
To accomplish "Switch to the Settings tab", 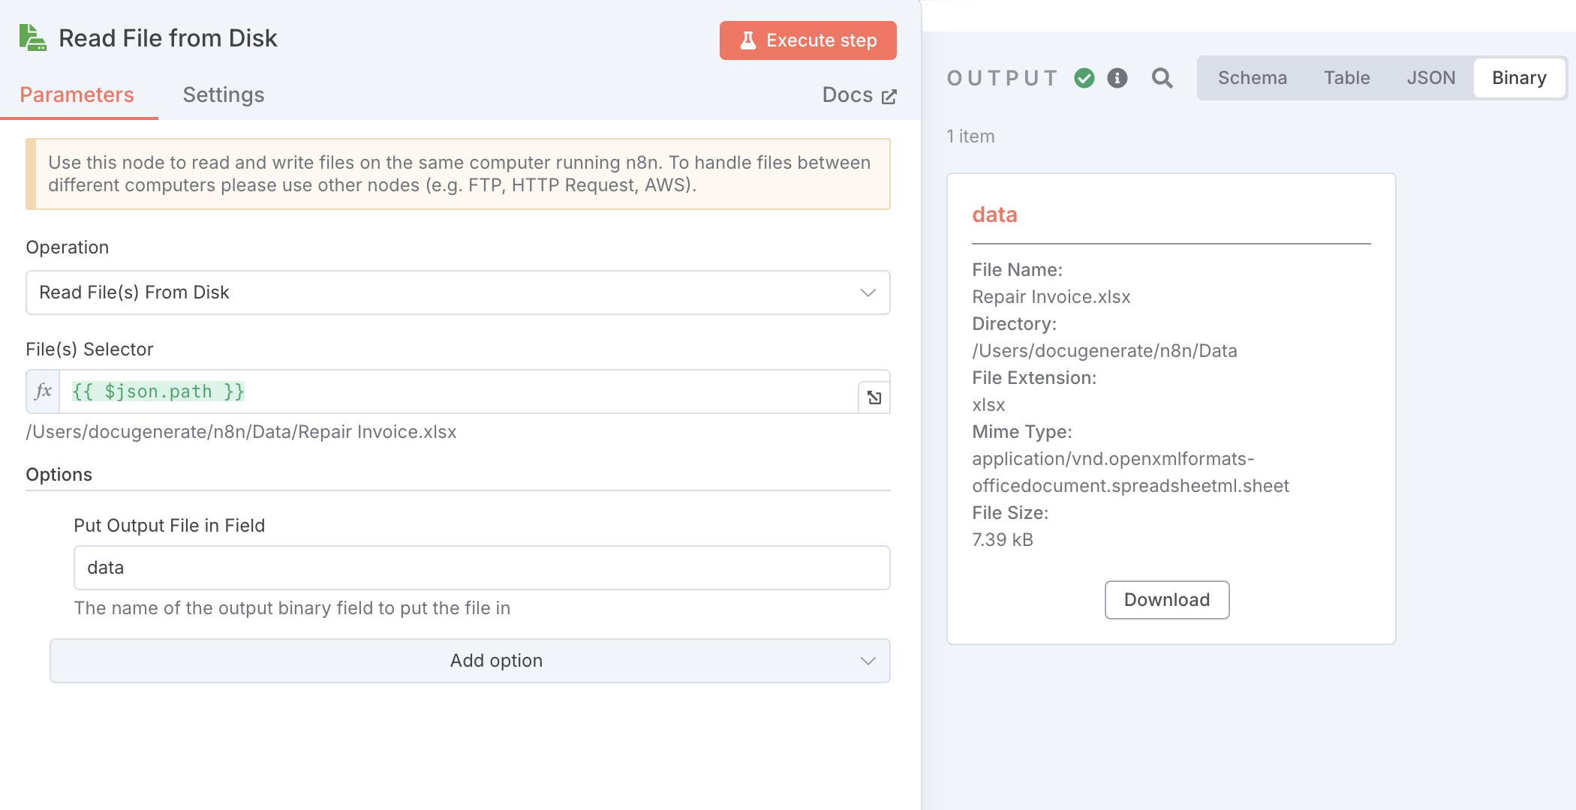I will [224, 95].
